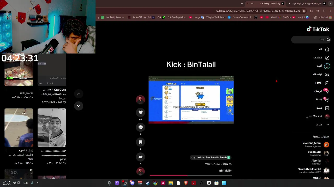Viewport: 334px width, 187px height.
Task: Open options menu for CapCut video
Action: point(39,89)
